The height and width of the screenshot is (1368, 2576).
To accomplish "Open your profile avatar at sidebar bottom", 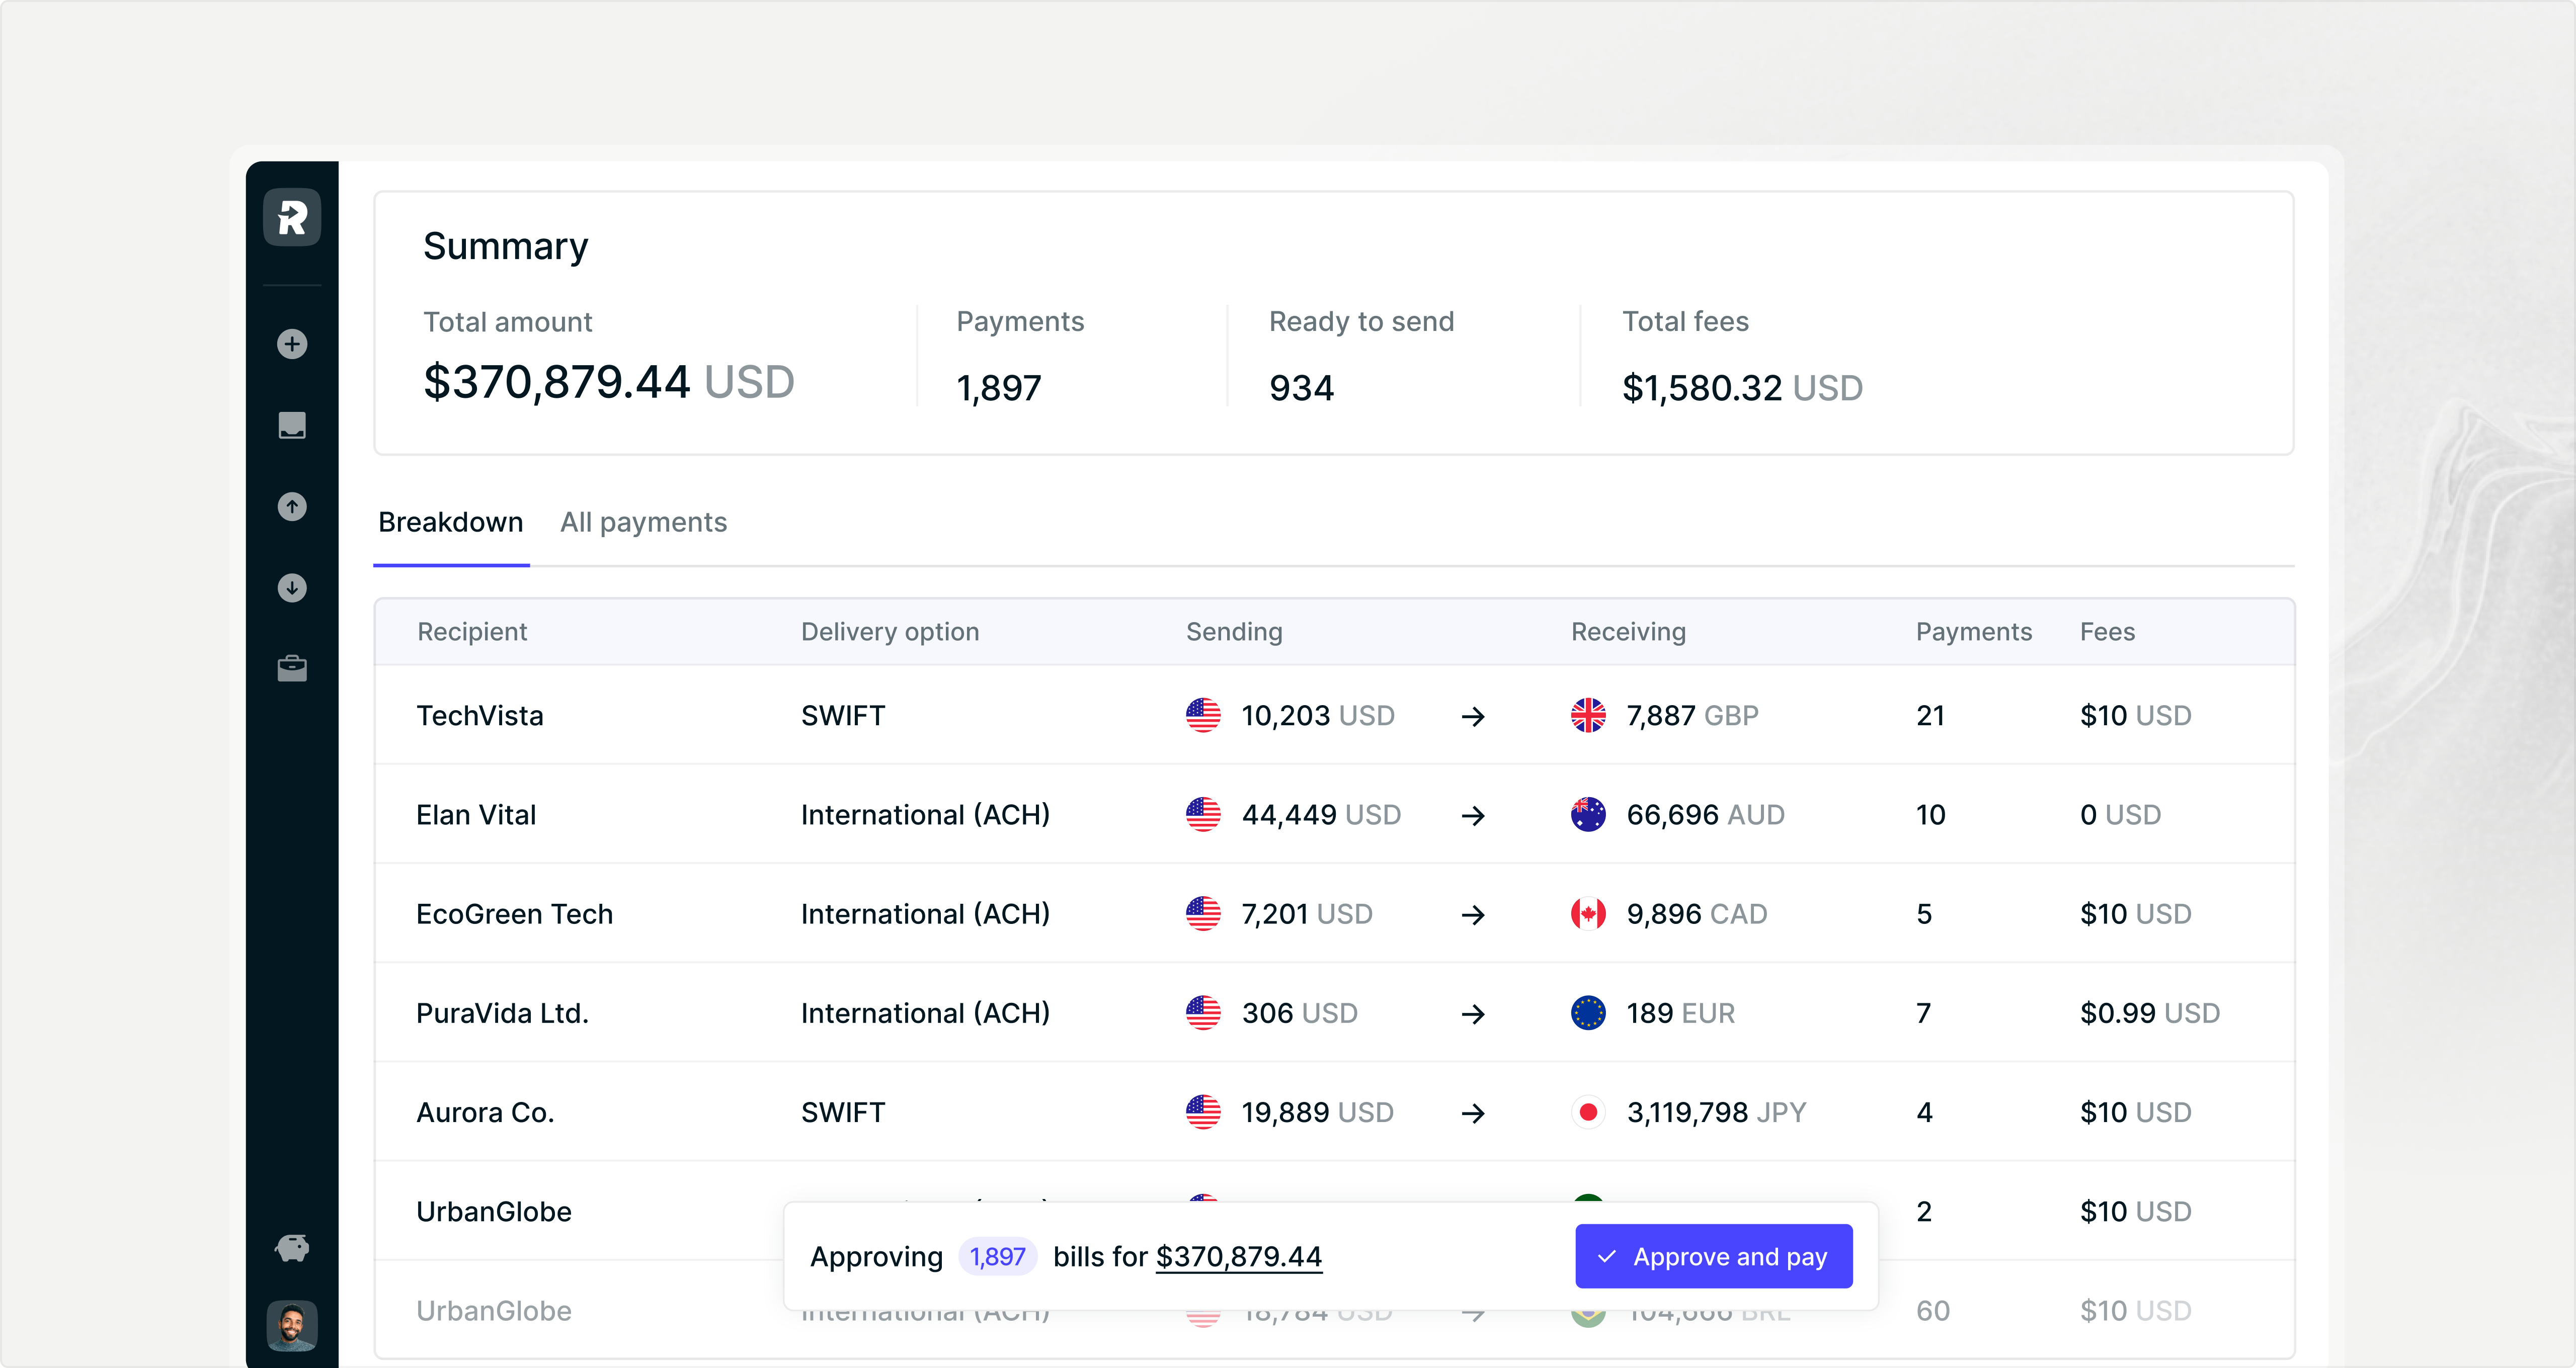I will [291, 1326].
